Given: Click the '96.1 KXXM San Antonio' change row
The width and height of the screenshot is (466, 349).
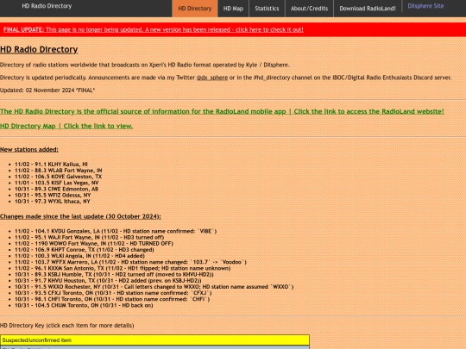Looking at the screenshot, I should click(123, 268).
